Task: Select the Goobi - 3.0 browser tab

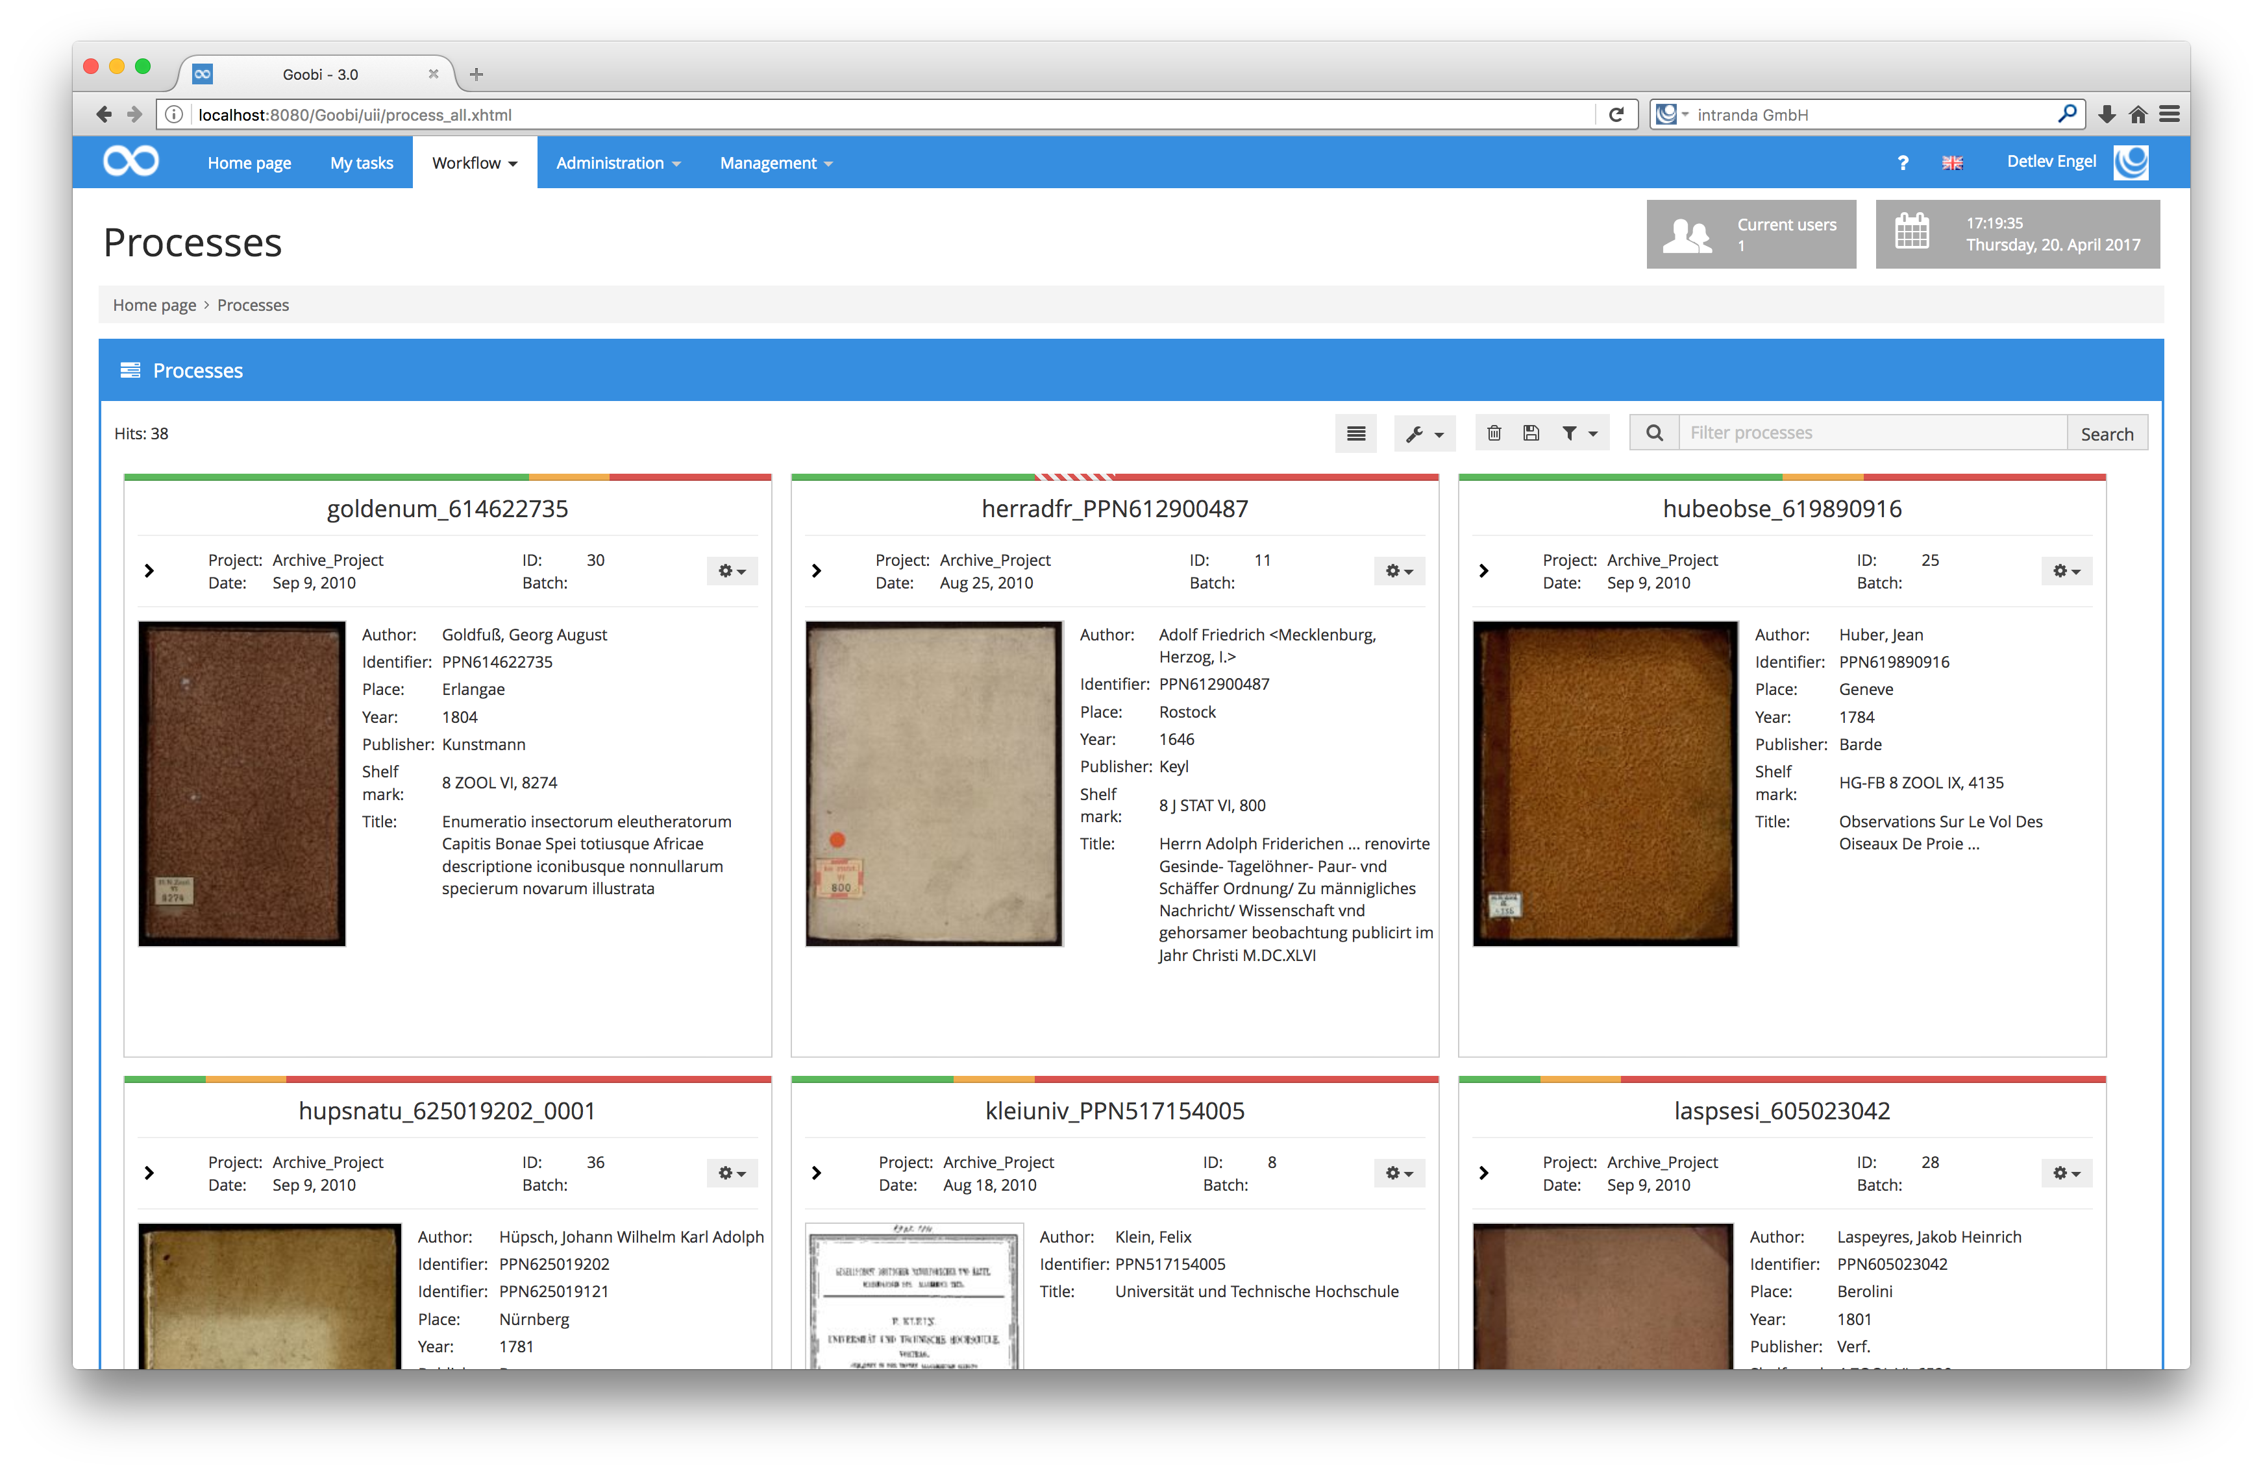Action: tap(319, 74)
